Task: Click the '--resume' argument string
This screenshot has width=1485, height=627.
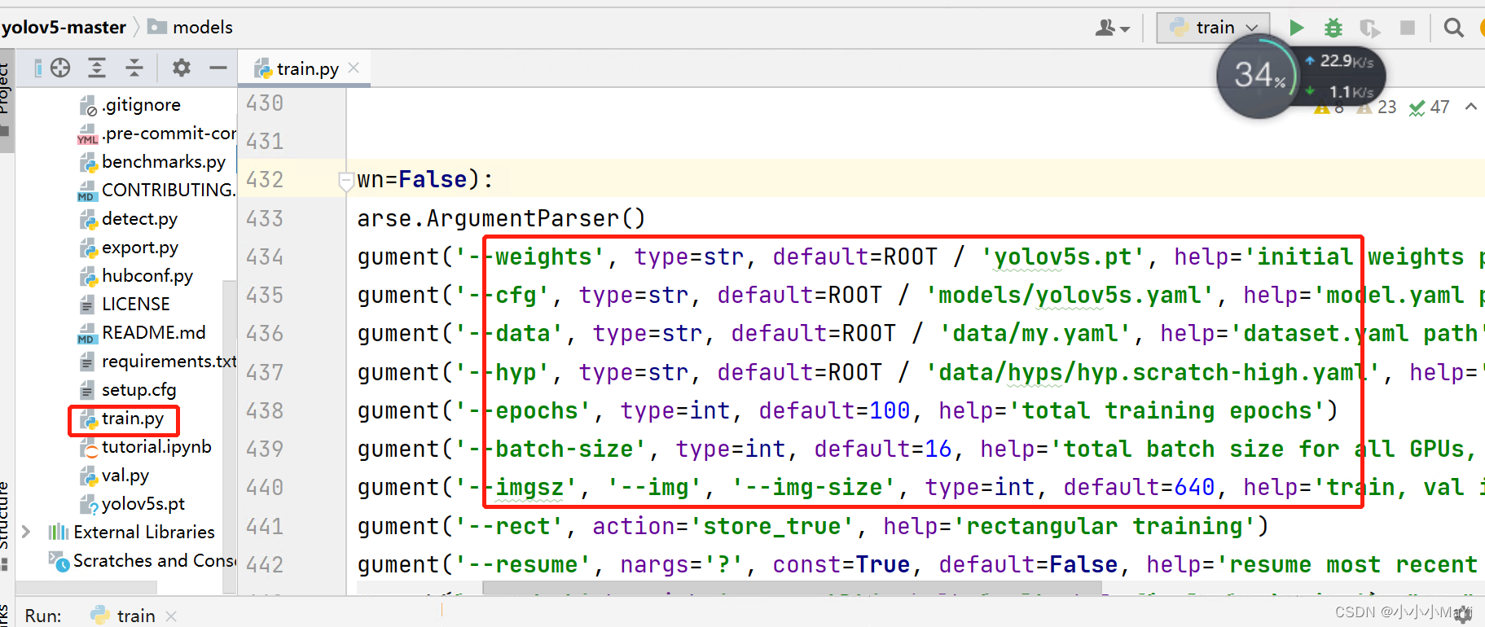Action: tap(523, 565)
